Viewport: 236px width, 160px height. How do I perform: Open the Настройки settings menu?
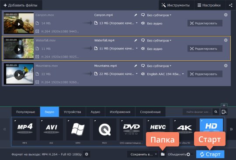click(210, 5)
